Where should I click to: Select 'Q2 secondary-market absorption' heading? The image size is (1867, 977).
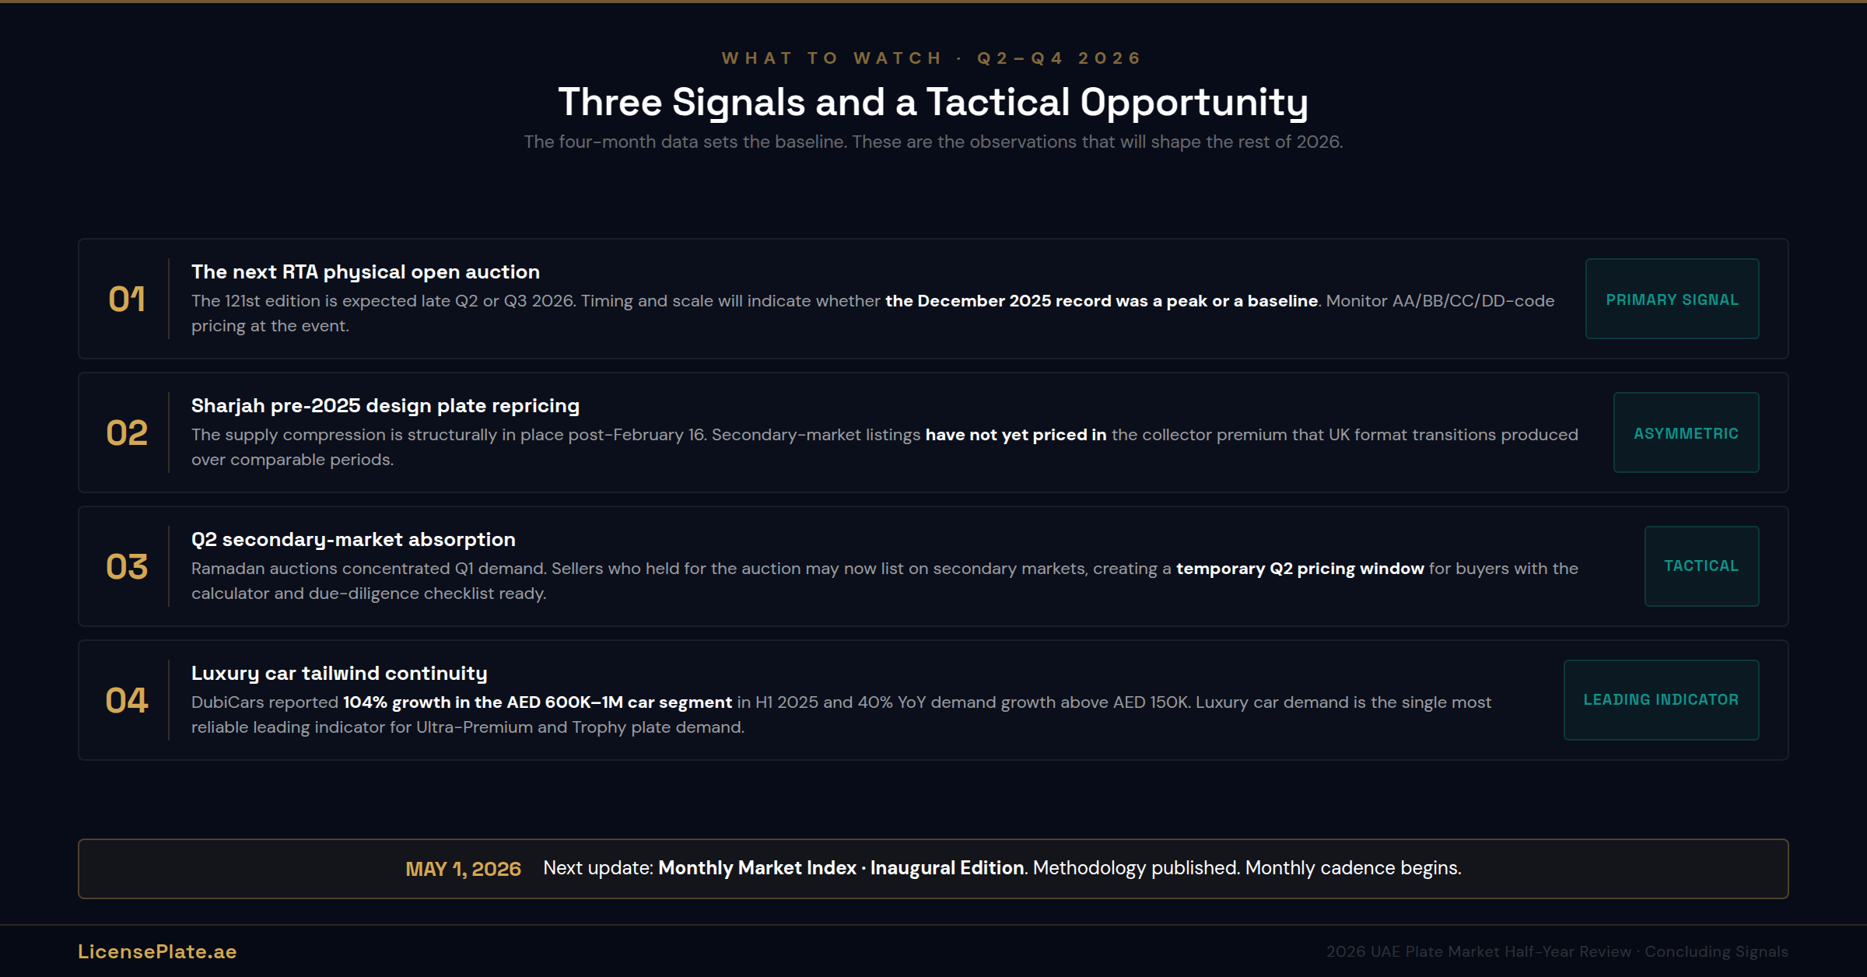coord(353,539)
